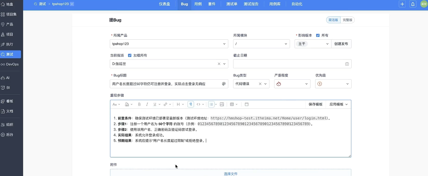
Task: Open the heading H dropdown
Action: (180, 104)
